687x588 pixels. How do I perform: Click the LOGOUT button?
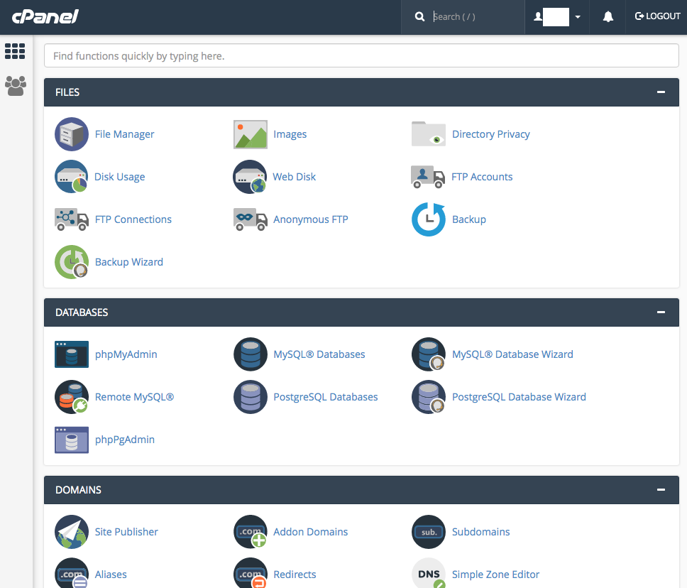click(x=657, y=16)
